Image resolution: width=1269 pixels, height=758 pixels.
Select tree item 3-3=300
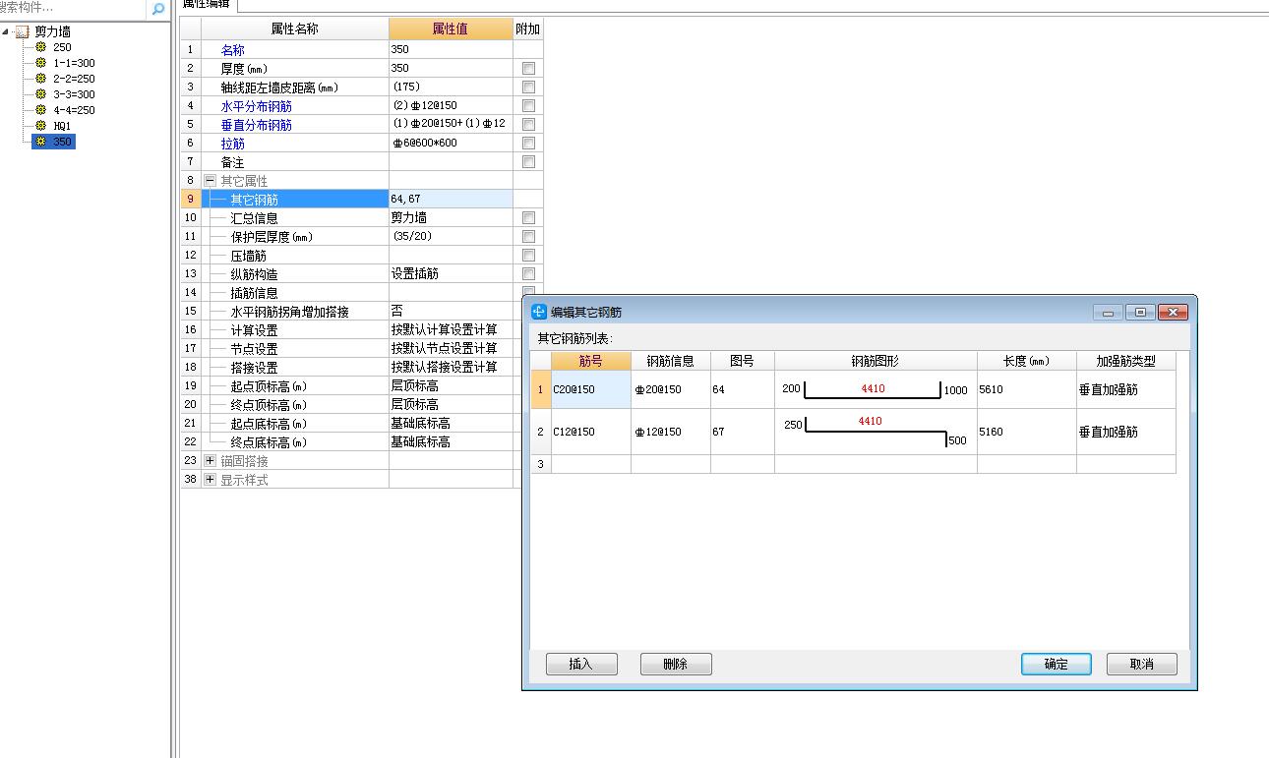click(74, 94)
